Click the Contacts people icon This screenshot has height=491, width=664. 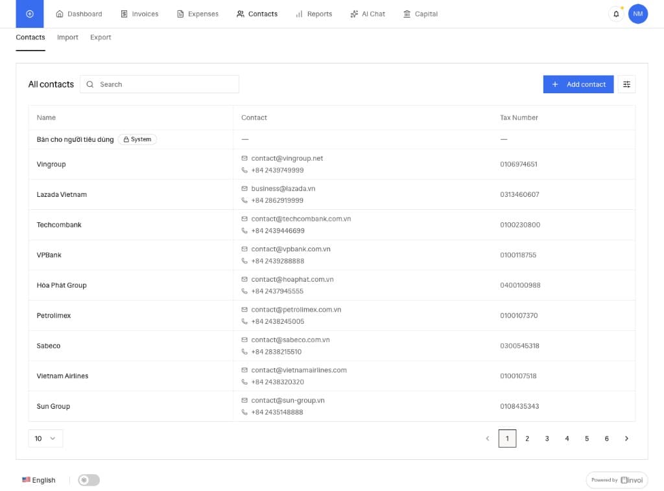pyautogui.click(x=241, y=14)
